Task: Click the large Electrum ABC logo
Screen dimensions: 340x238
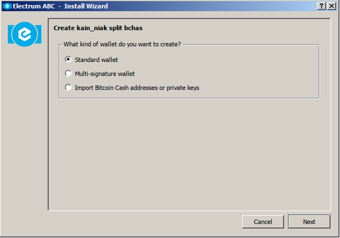Action: point(25,34)
